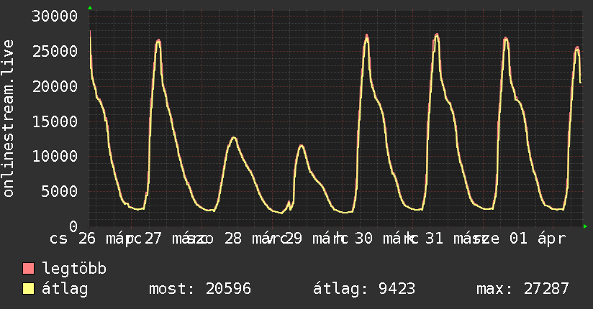The width and height of the screenshot is (593, 309).
Task: Click the '28' date label on x-axis
Action: point(233,239)
